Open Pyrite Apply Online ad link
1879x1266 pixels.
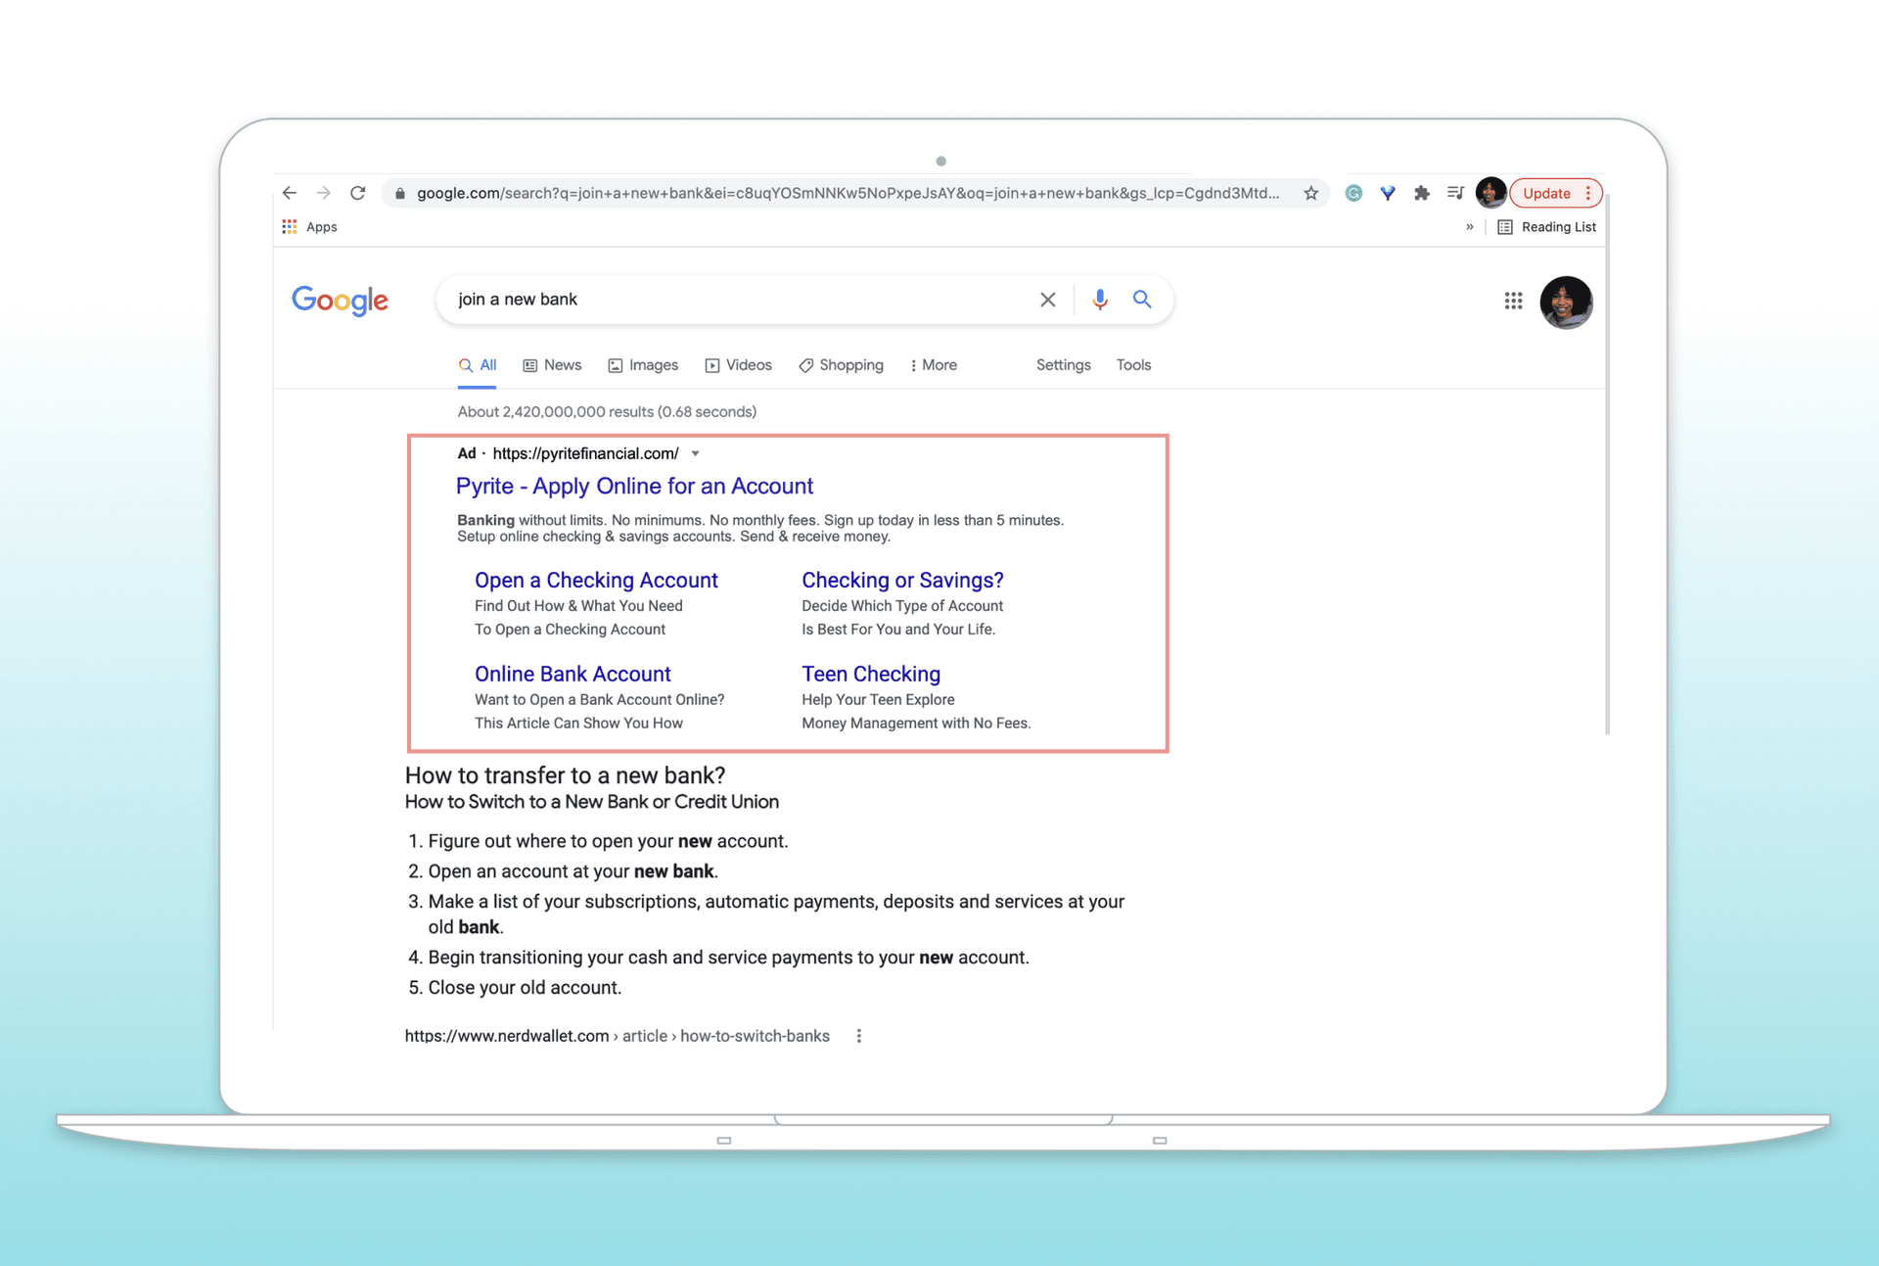pyautogui.click(x=634, y=487)
